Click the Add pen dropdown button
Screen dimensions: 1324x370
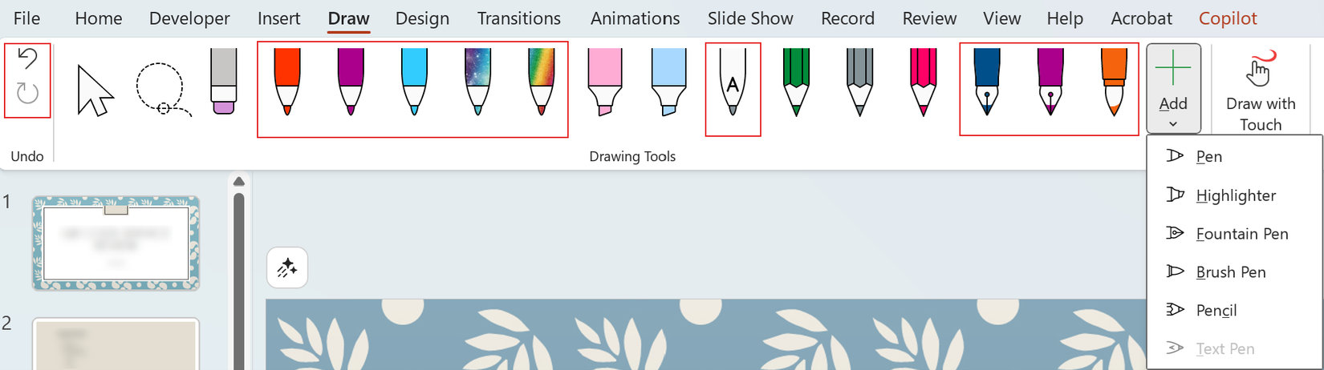click(x=1173, y=88)
